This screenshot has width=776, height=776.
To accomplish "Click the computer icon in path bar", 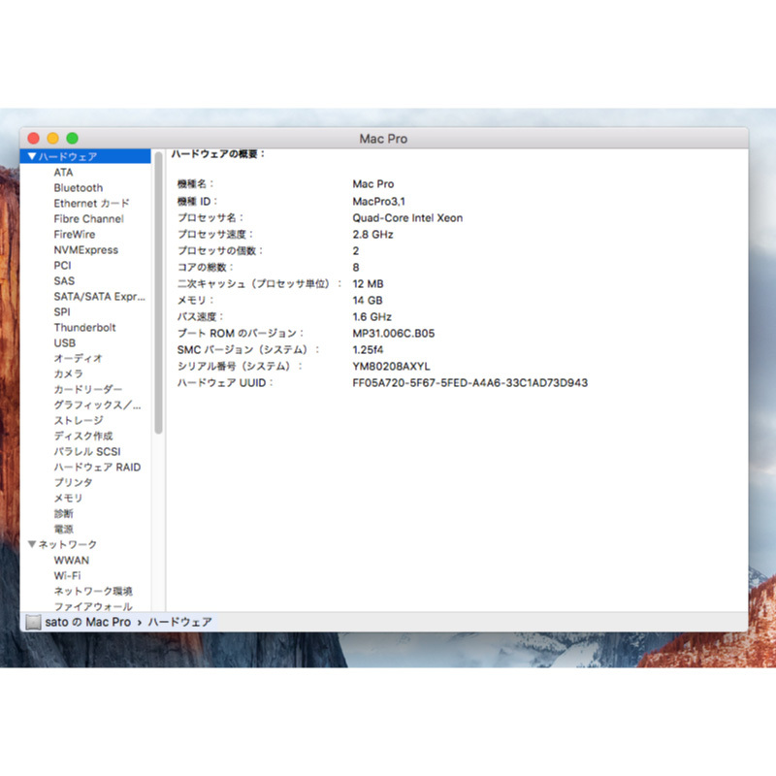I will click(33, 622).
